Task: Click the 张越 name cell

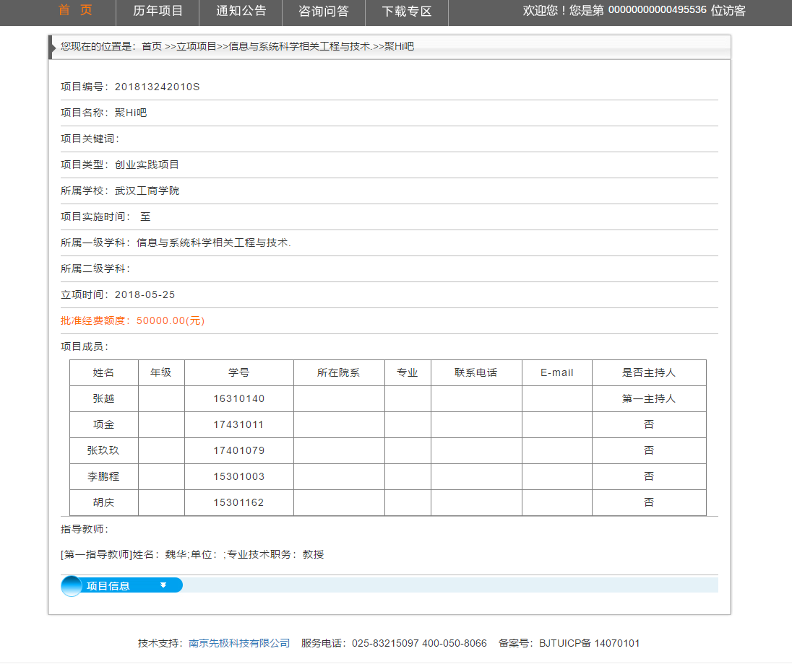Action: 104,398
